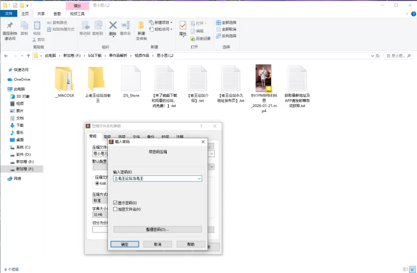Screen dimensions: 417x273
Task: Open the password field dropdown arrow
Action: 199,179
